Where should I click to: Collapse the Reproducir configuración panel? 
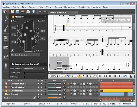coord(45,64)
